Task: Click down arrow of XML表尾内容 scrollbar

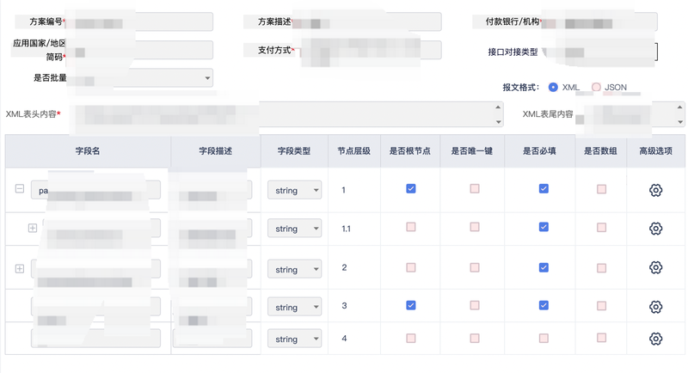Action: click(679, 122)
